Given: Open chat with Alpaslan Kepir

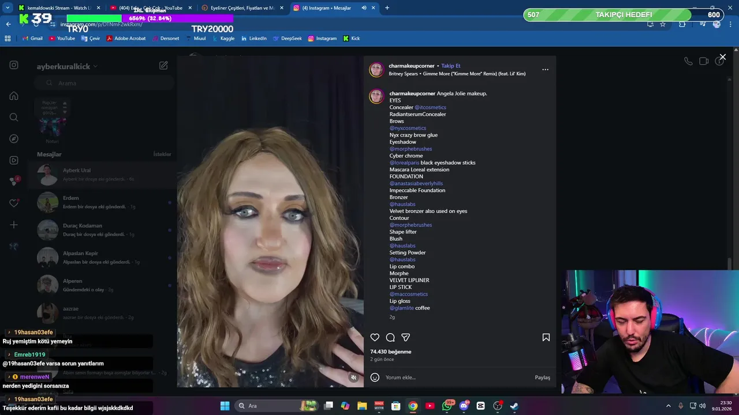Looking at the screenshot, I should point(102,258).
